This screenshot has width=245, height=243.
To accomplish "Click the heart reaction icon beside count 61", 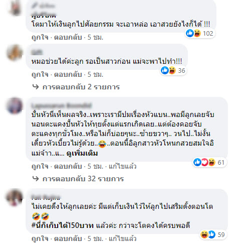I will 204,162.
